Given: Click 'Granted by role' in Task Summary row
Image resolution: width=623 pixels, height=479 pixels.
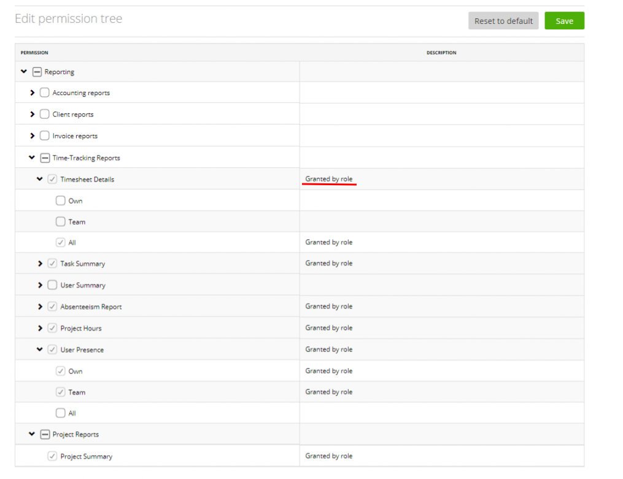Looking at the screenshot, I should (329, 263).
